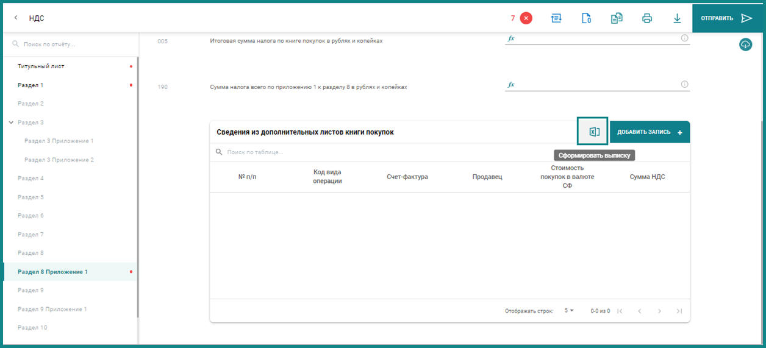Open the rows-per-page dropdown showing 5
Image resolution: width=766 pixels, height=348 pixels.
tap(570, 311)
